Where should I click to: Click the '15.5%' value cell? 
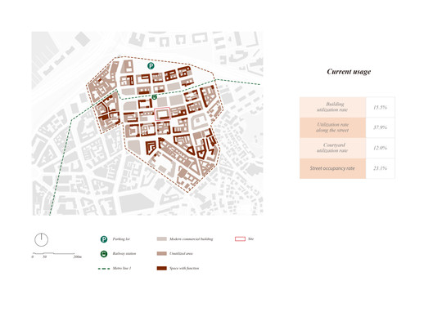381,107
